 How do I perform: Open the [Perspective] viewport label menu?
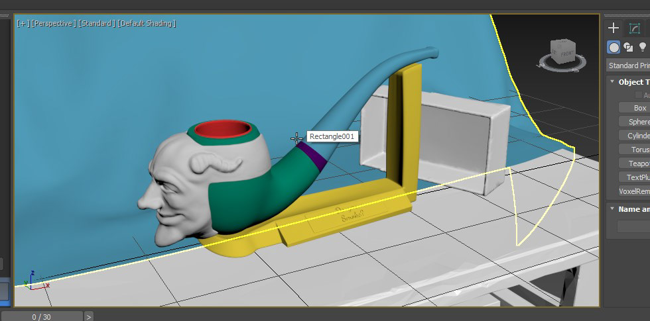tap(54, 24)
